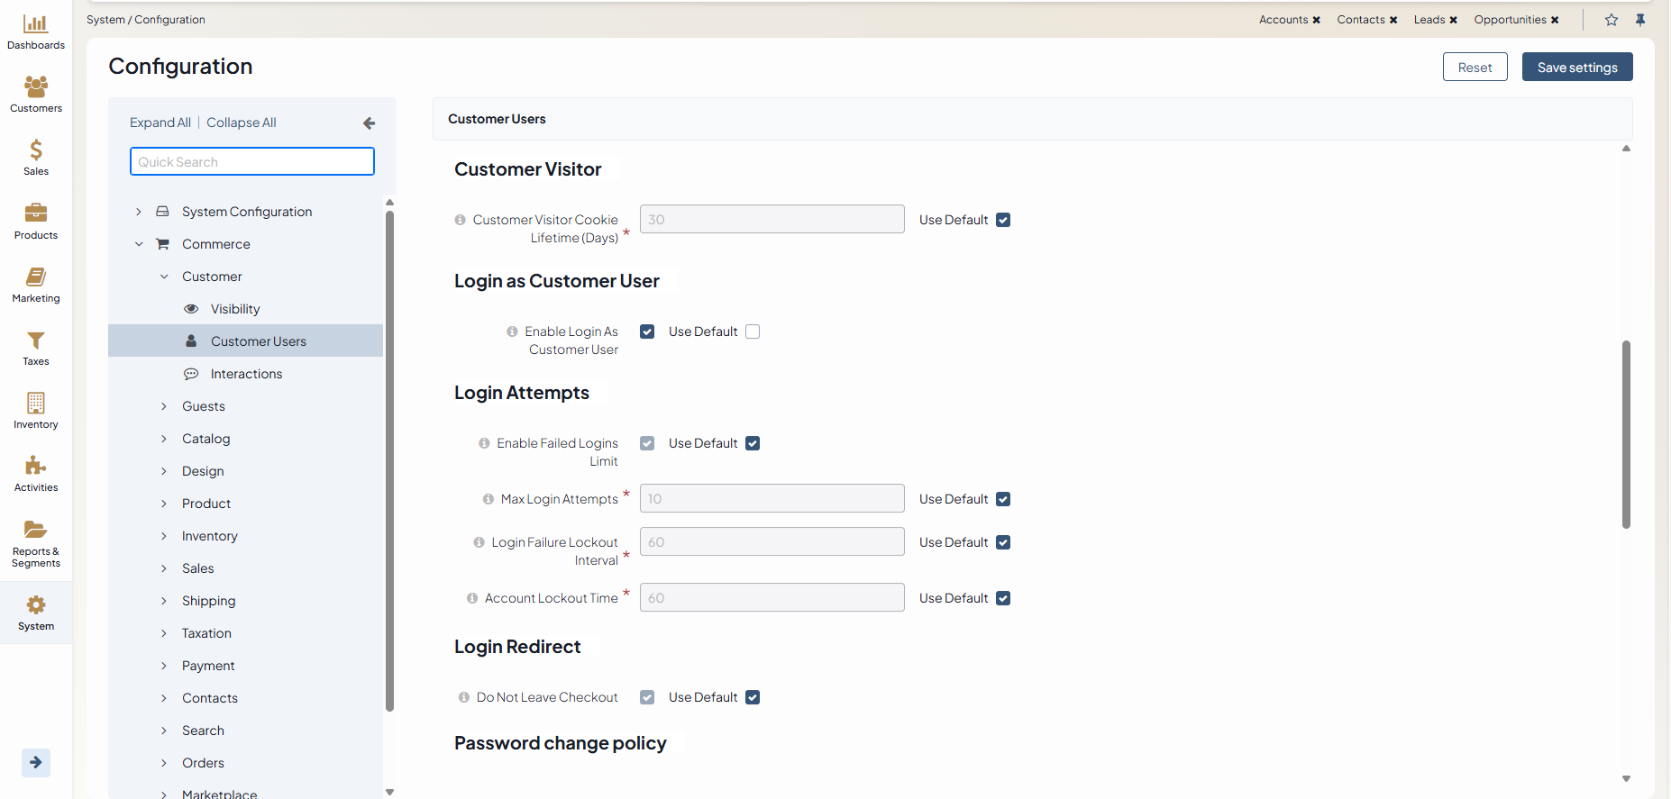Viewport: 1671px width, 799px height.
Task: Toggle Use Default for Account Lockout Time
Action: (x=1003, y=598)
